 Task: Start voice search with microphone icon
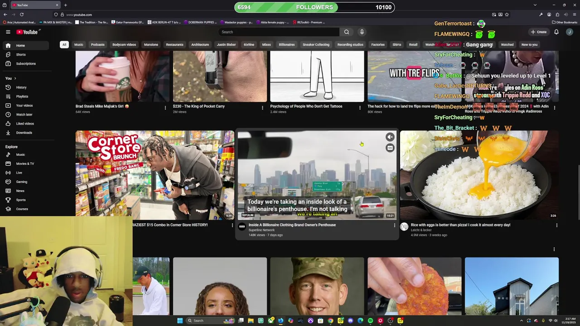[x=362, y=32]
